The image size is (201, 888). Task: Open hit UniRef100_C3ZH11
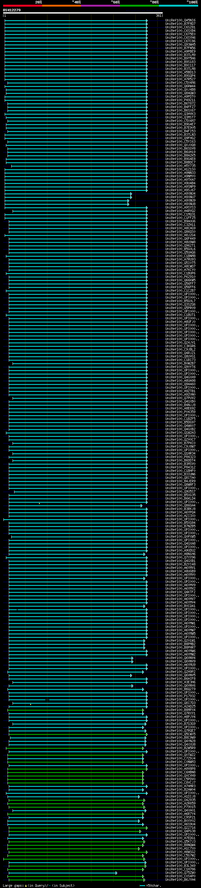click(180, 225)
